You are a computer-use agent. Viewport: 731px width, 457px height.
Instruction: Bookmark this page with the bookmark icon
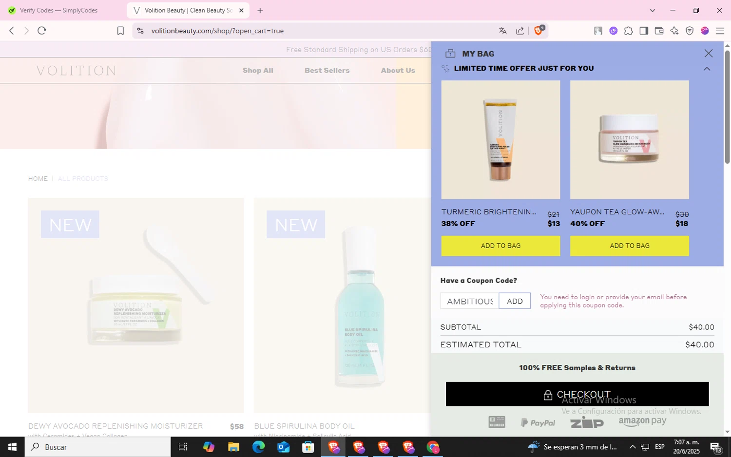tap(120, 31)
